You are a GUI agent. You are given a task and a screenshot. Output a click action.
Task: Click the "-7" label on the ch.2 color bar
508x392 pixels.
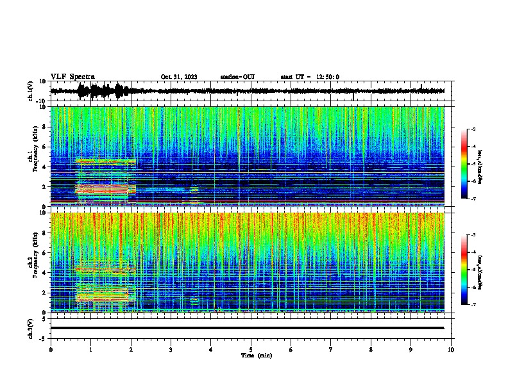[473, 304]
